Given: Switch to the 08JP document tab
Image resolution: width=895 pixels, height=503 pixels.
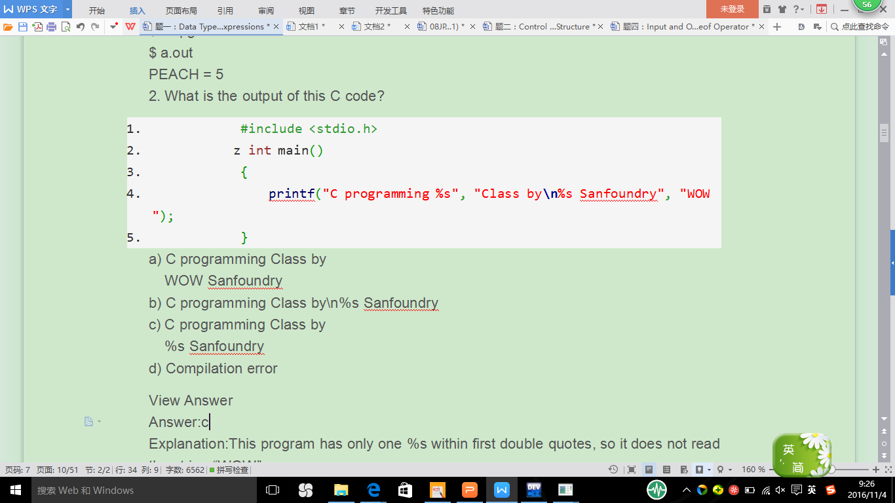Looking at the screenshot, I should [x=446, y=27].
